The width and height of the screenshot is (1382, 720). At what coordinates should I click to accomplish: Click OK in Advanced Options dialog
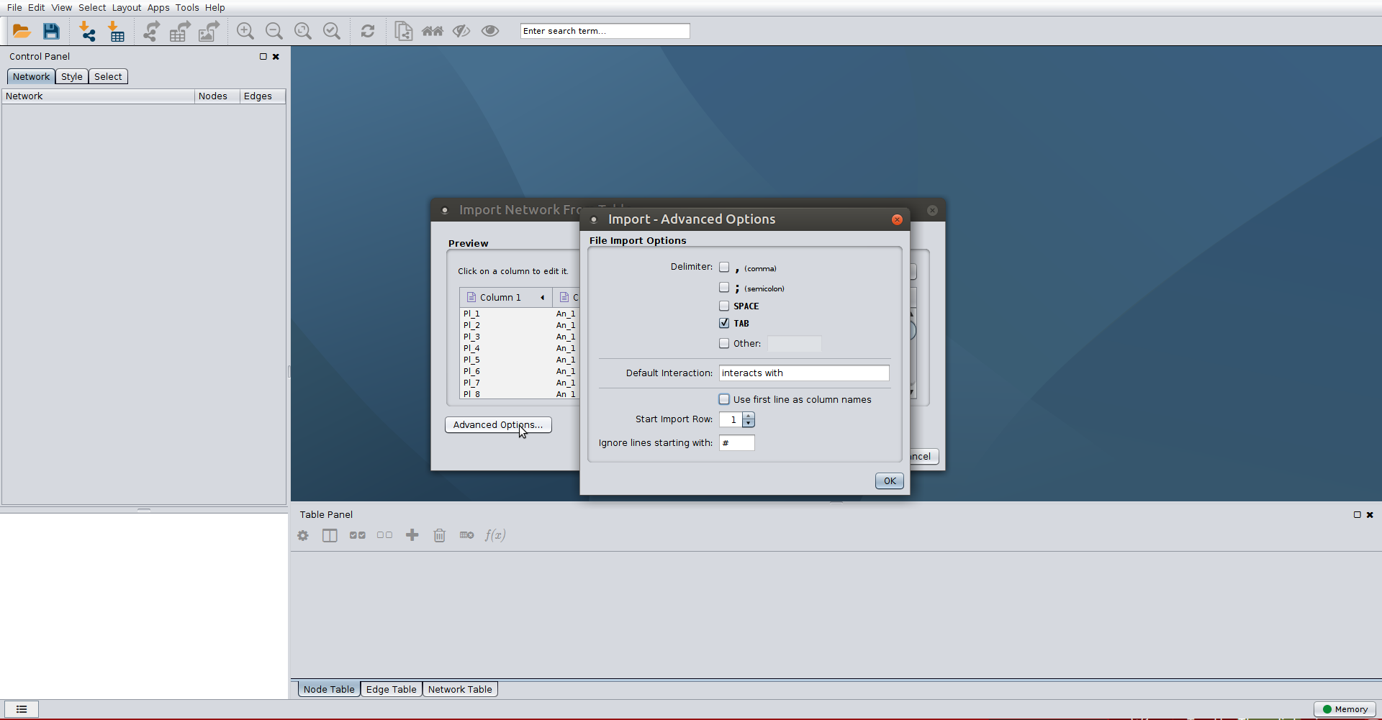tap(890, 481)
